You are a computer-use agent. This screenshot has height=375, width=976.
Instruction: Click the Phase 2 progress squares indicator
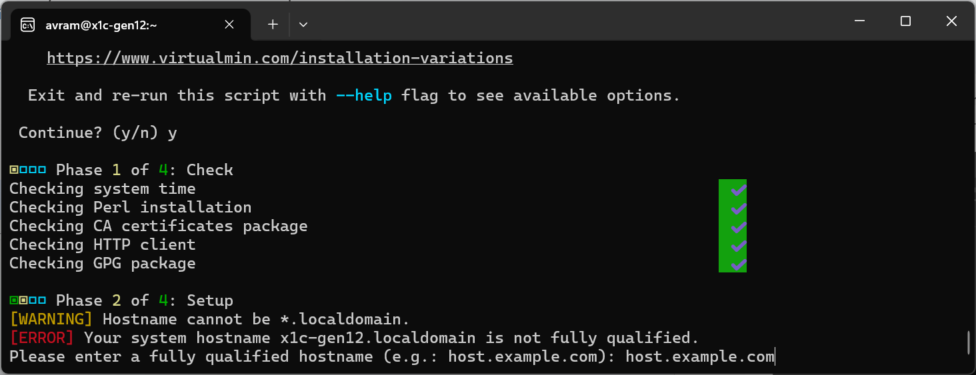pyautogui.click(x=28, y=300)
